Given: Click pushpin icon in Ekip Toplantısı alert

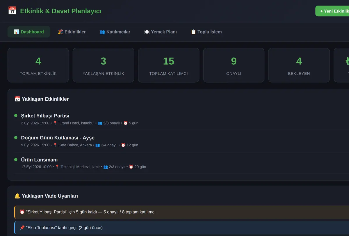Looking at the screenshot, I should coord(22,228).
